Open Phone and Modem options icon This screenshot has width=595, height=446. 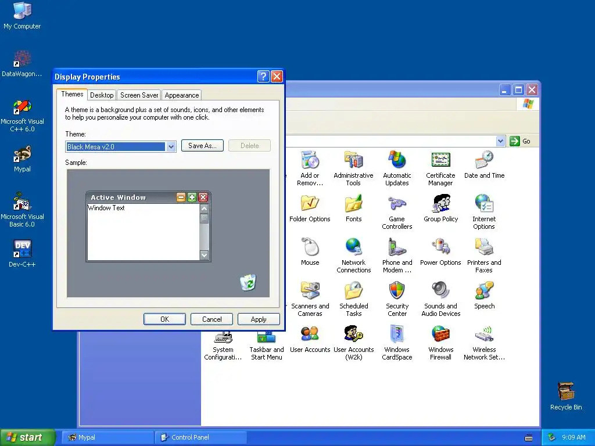pyautogui.click(x=397, y=256)
